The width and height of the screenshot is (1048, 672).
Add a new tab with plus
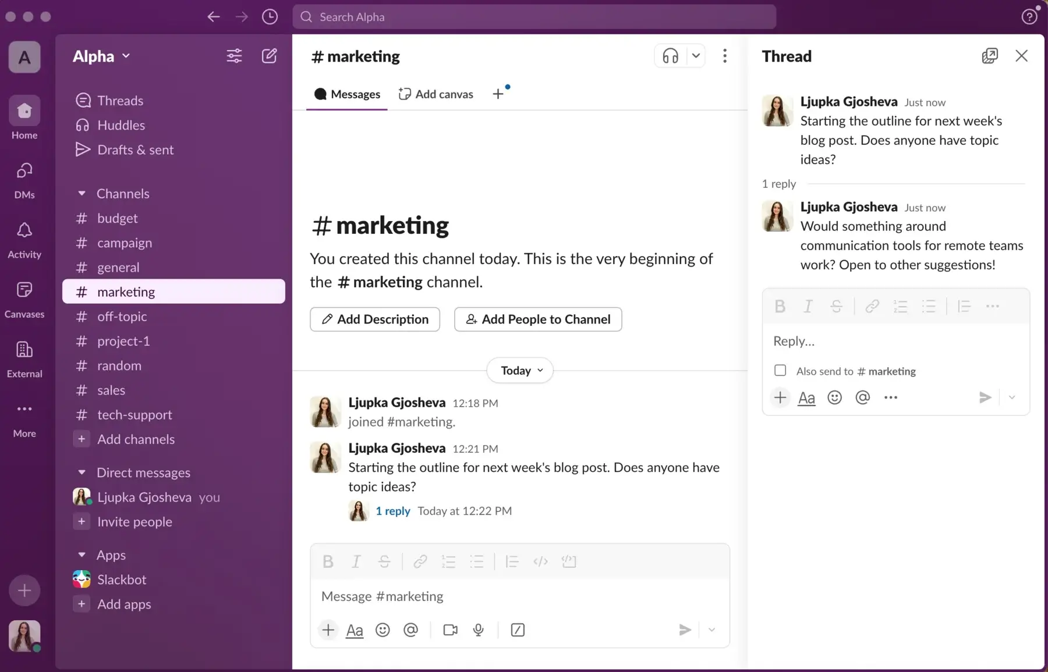point(498,94)
